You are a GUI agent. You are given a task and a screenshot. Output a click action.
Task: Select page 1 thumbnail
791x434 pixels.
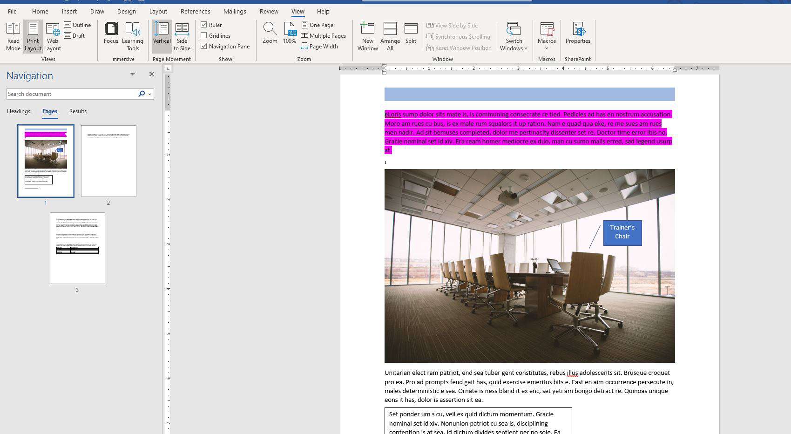tap(46, 161)
